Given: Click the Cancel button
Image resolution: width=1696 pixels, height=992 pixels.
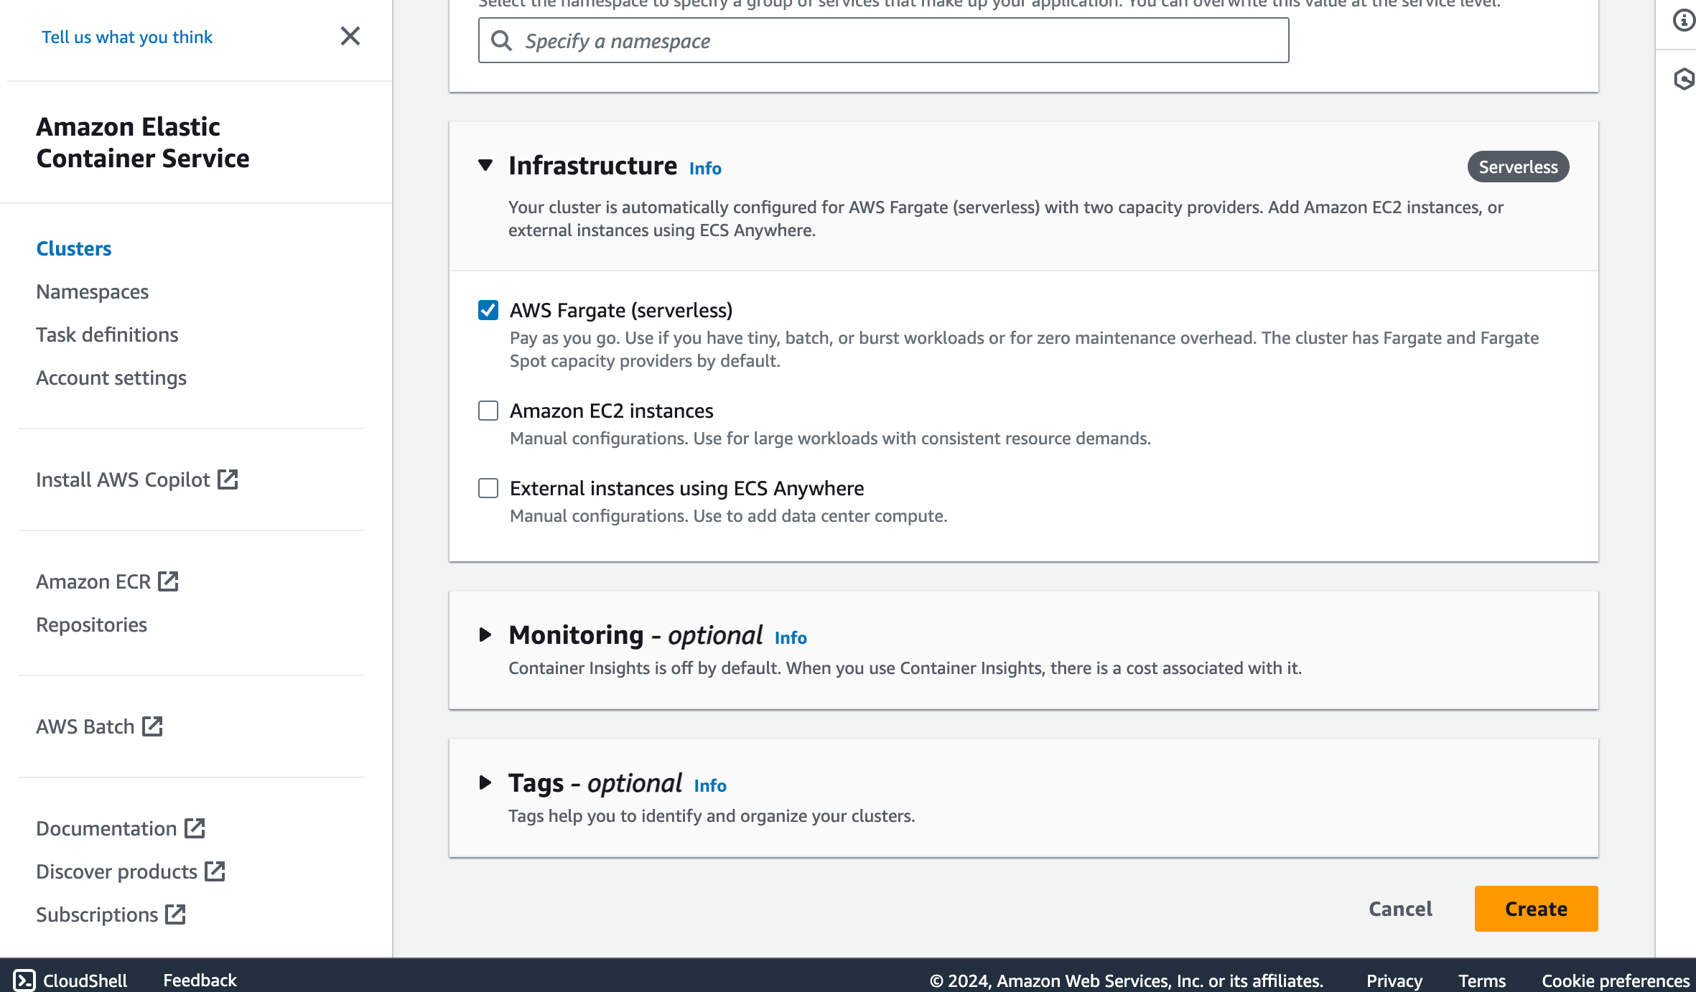Looking at the screenshot, I should tap(1400, 909).
